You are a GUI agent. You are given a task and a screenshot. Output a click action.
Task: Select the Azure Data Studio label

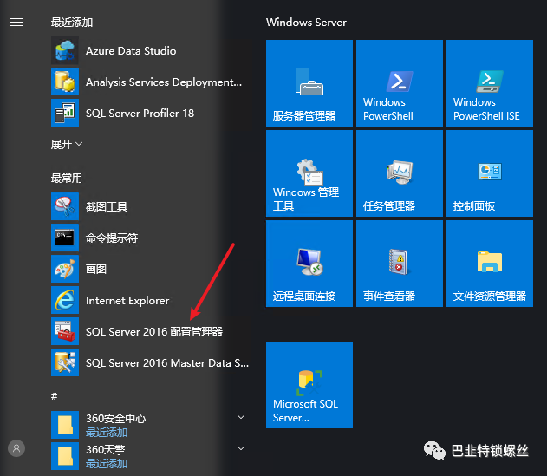[x=131, y=51]
